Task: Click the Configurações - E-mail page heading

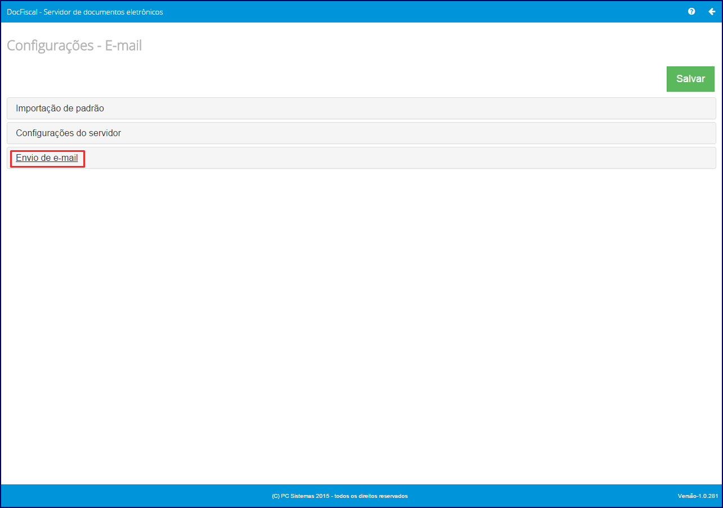Action: click(74, 46)
